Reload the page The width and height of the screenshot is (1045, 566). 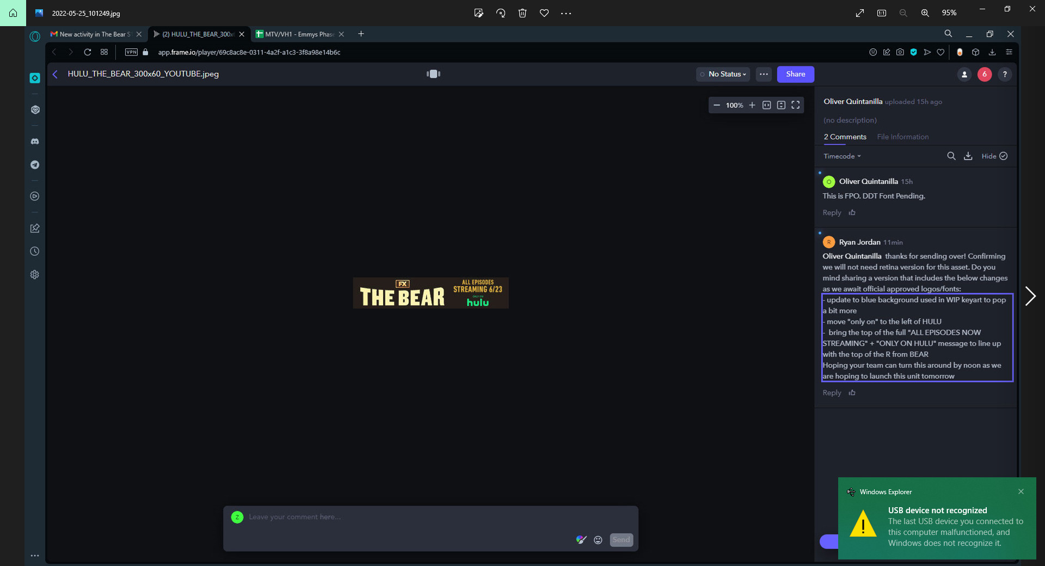pyautogui.click(x=87, y=52)
